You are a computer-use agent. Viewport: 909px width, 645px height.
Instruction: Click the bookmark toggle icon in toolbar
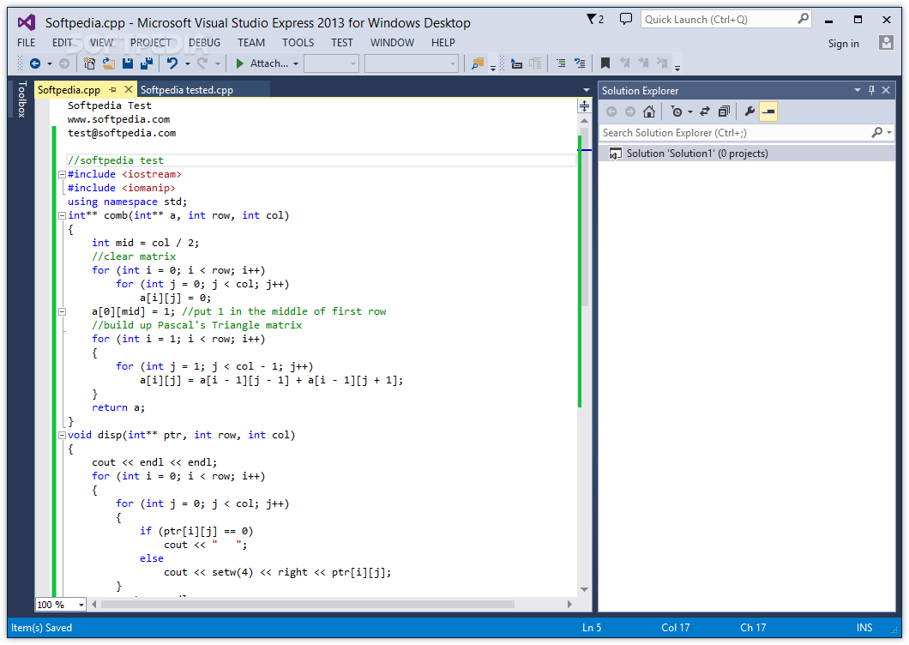click(605, 63)
